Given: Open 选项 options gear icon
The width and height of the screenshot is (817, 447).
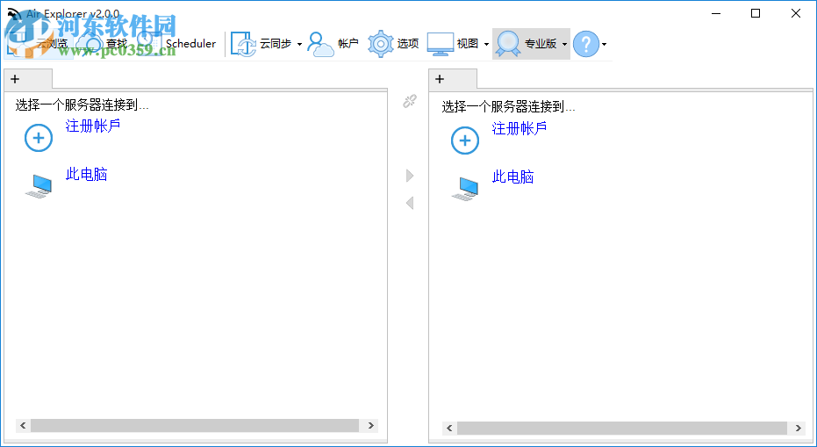Looking at the screenshot, I should [x=380, y=44].
